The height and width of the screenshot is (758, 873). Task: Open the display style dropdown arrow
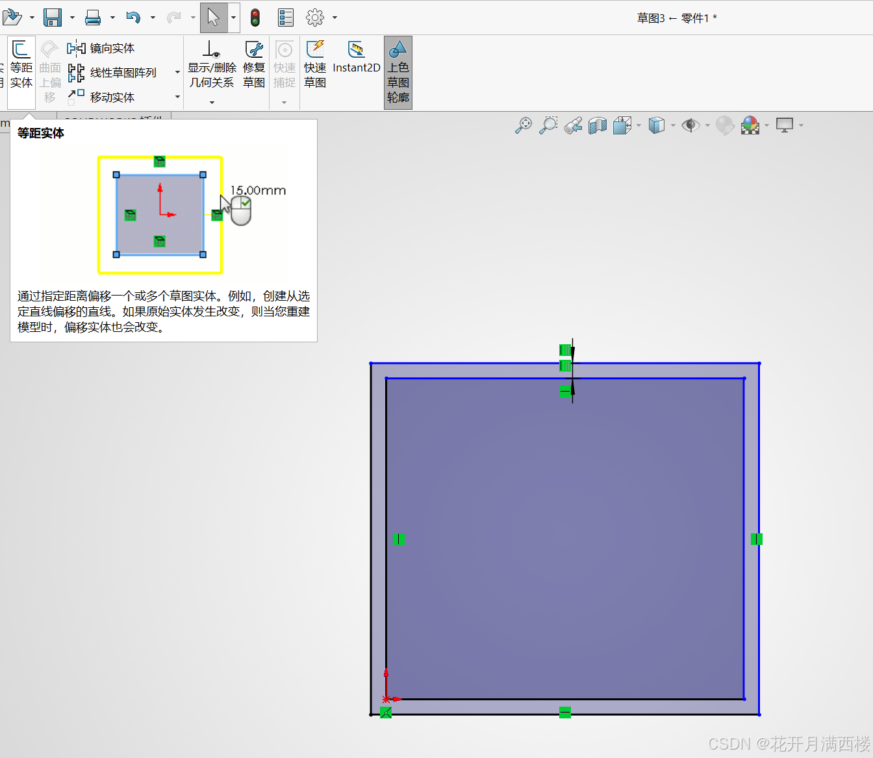coord(673,125)
